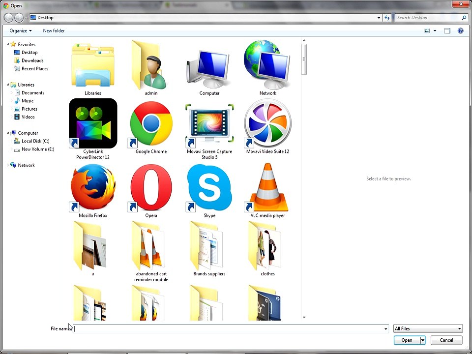Toggle the preview pane button
This screenshot has height=354, width=472.
click(x=447, y=30)
